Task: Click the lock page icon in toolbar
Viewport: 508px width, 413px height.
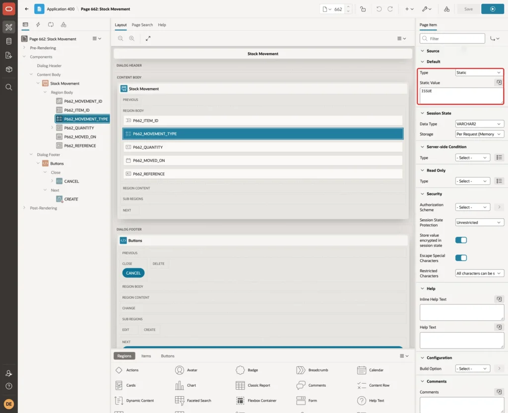Action: (363, 9)
